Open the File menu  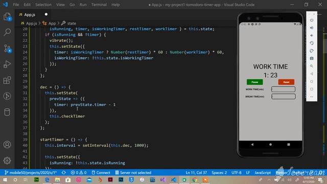(16, 5)
